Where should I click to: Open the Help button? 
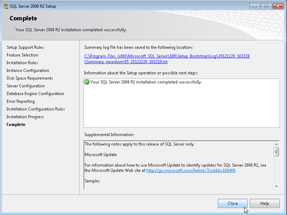click(265, 203)
